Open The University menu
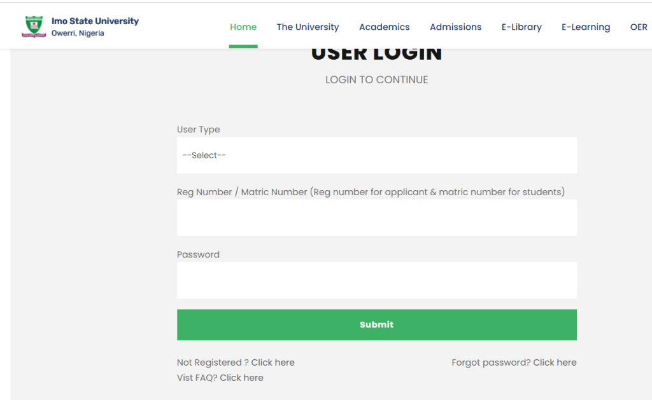The width and height of the screenshot is (652, 400). (x=308, y=27)
